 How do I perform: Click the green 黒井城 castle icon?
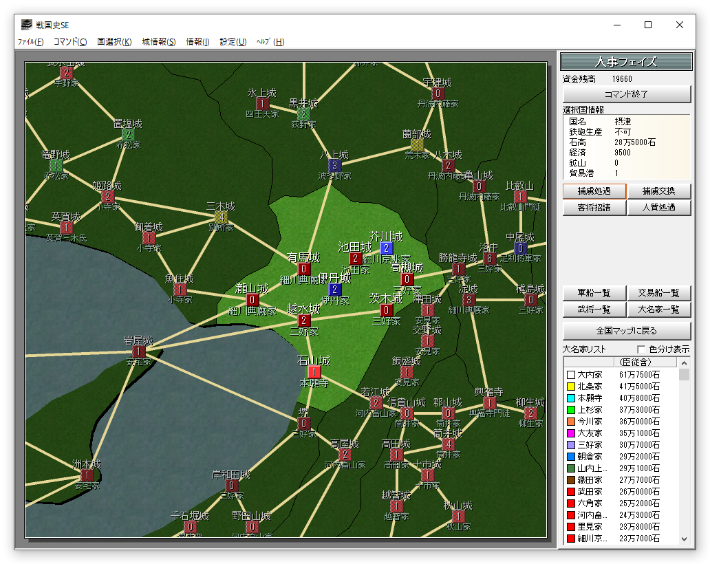[x=304, y=114]
